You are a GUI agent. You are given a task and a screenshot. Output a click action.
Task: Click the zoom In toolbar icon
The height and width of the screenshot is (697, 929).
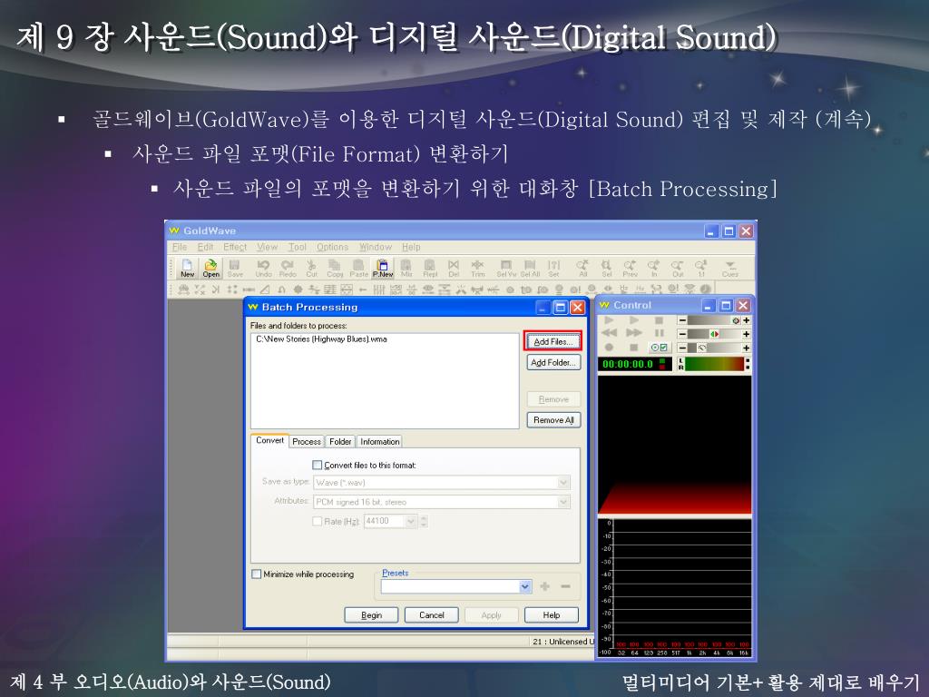click(654, 268)
